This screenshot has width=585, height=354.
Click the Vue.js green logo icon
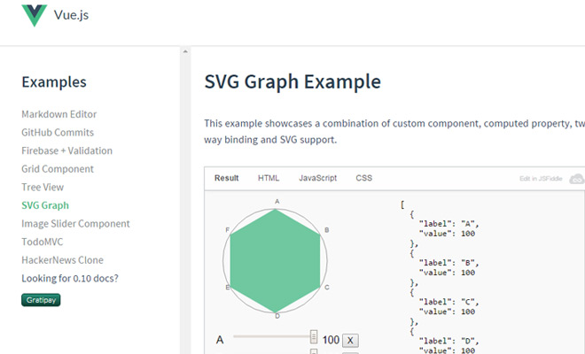(x=35, y=15)
